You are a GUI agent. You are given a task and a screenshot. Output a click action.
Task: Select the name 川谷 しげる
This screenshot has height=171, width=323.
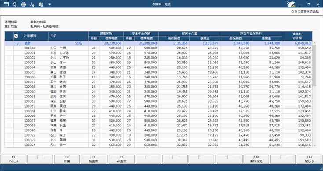point(59,53)
